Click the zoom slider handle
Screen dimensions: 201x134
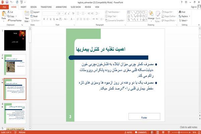click(179, 132)
